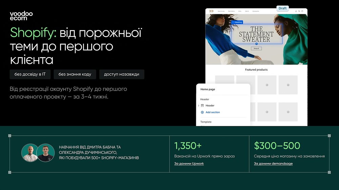Open New Arrivals menu in store mockup
Image resolution: width=339 pixels, height=190 pixels.
[221, 11]
